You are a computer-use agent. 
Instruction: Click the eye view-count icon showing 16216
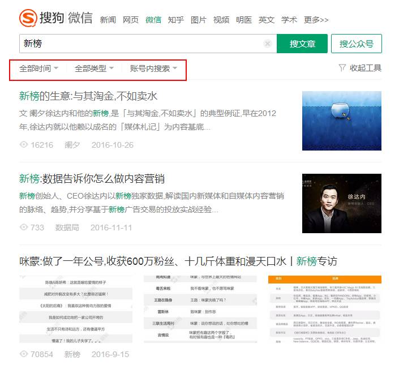24,145
